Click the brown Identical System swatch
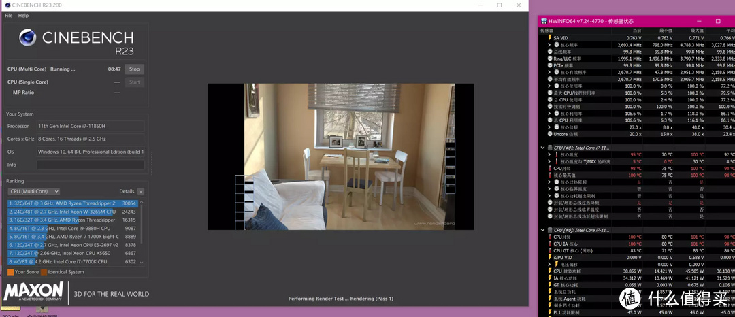Viewport: 735px width, 317px height. pos(44,272)
